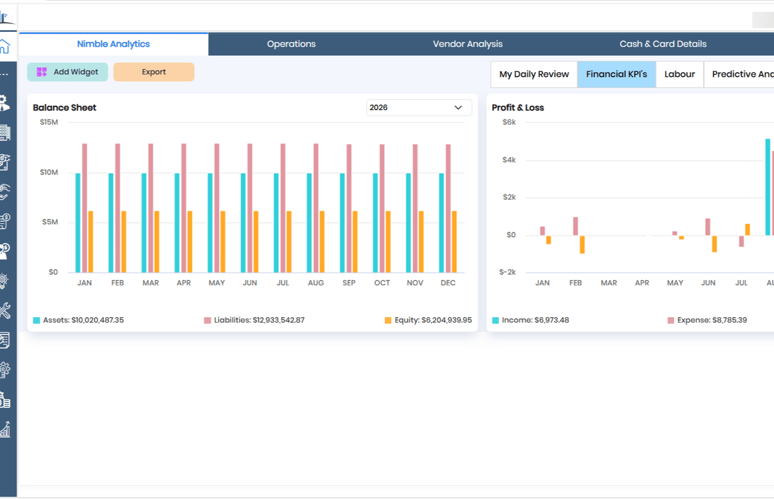Switch to the Labour view
The height and width of the screenshot is (499, 774).
click(680, 74)
